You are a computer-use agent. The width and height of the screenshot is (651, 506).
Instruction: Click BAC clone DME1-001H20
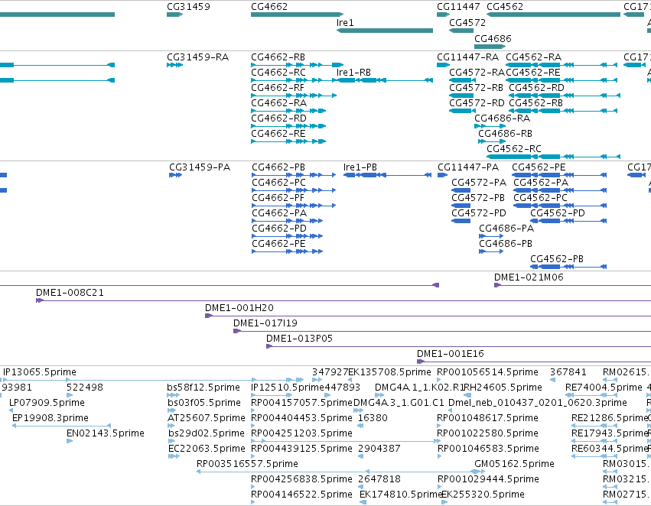click(x=428, y=316)
